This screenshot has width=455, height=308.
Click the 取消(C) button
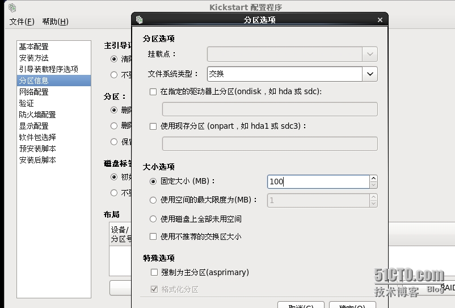[x=301, y=305]
